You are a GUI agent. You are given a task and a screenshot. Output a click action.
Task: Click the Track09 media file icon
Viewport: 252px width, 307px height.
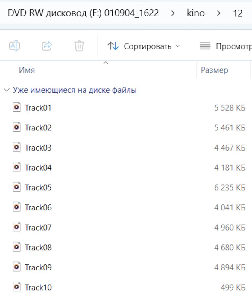click(17, 267)
